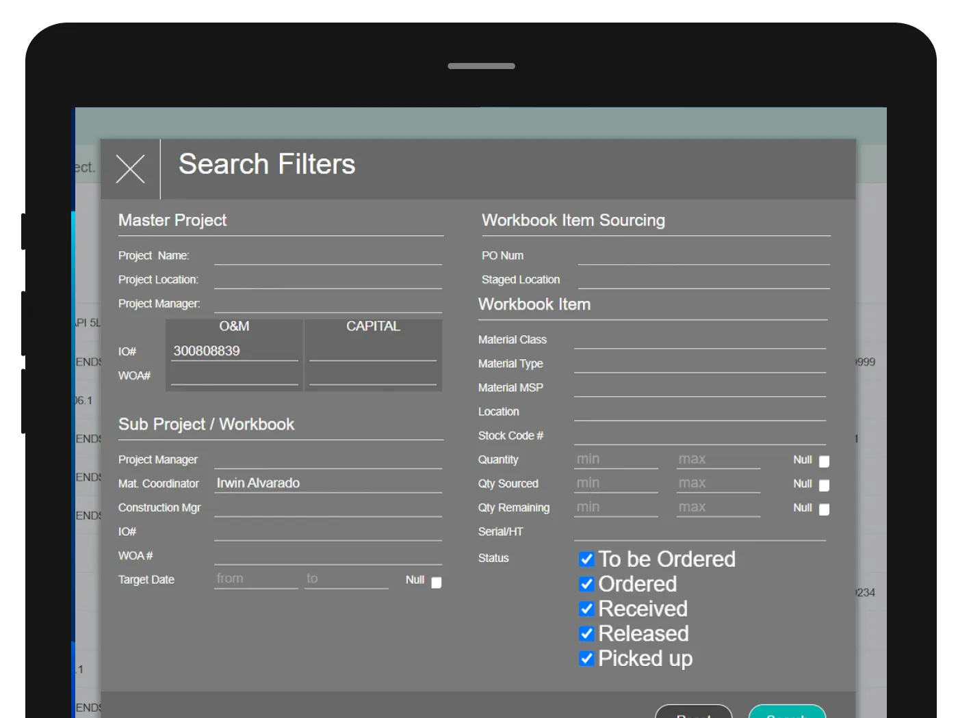Click the CAPITAL WOA# field
The image size is (958, 718).
click(x=373, y=375)
